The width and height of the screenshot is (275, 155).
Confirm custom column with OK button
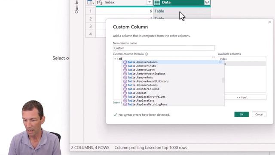tap(241, 115)
